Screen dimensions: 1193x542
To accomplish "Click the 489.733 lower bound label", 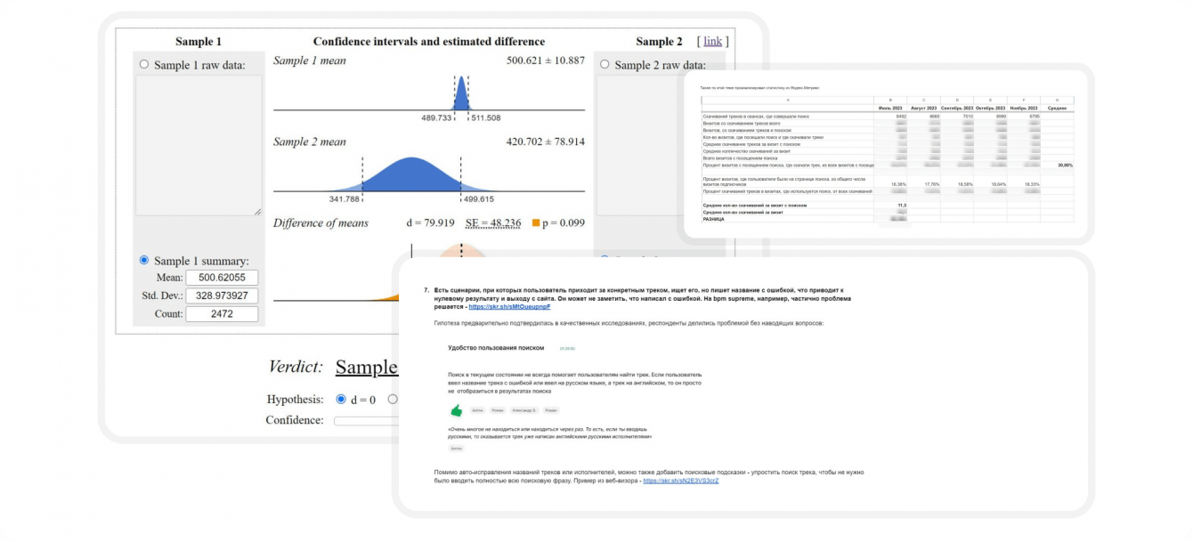I will [x=436, y=117].
